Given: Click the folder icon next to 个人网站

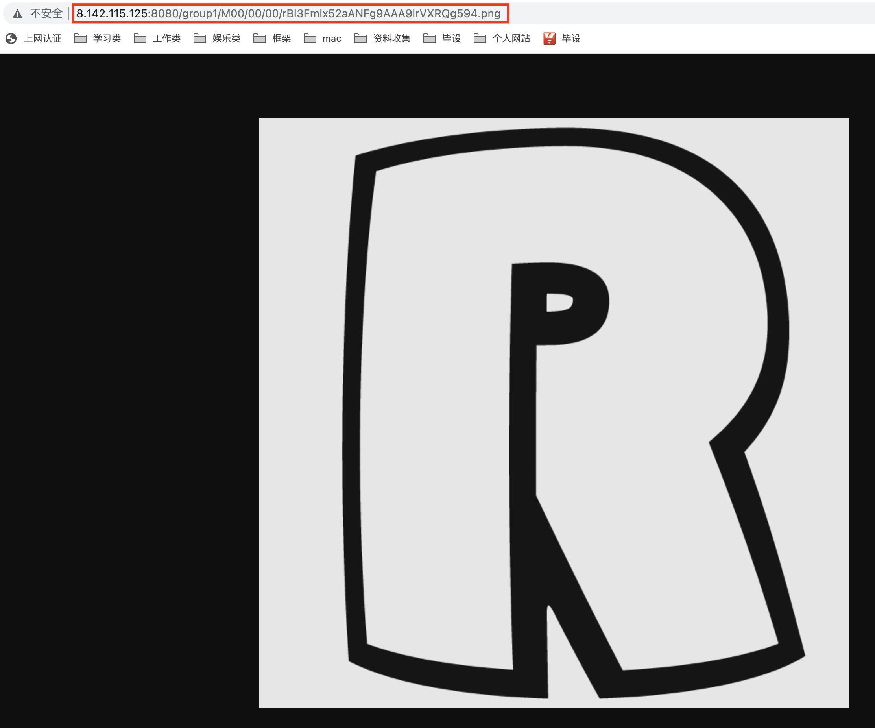Looking at the screenshot, I should [480, 38].
